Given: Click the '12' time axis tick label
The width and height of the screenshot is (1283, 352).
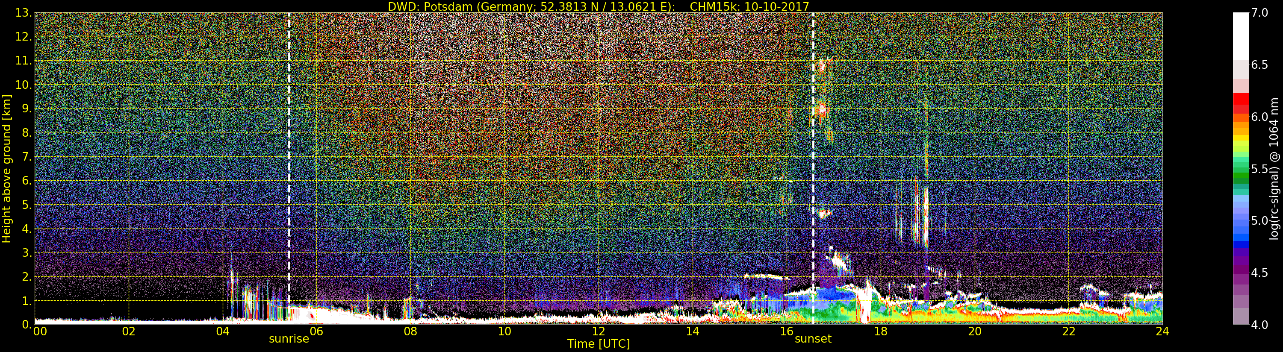Looking at the screenshot, I should tap(598, 331).
